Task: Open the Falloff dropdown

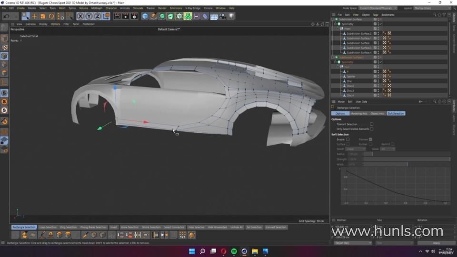Action: 355,149
